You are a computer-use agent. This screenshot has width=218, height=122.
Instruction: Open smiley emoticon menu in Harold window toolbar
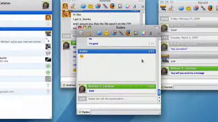click(188, 8)
